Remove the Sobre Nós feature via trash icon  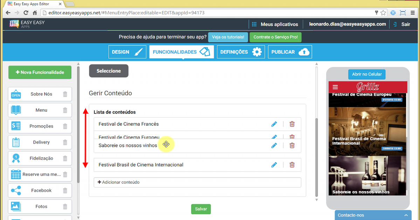[65, 94]
